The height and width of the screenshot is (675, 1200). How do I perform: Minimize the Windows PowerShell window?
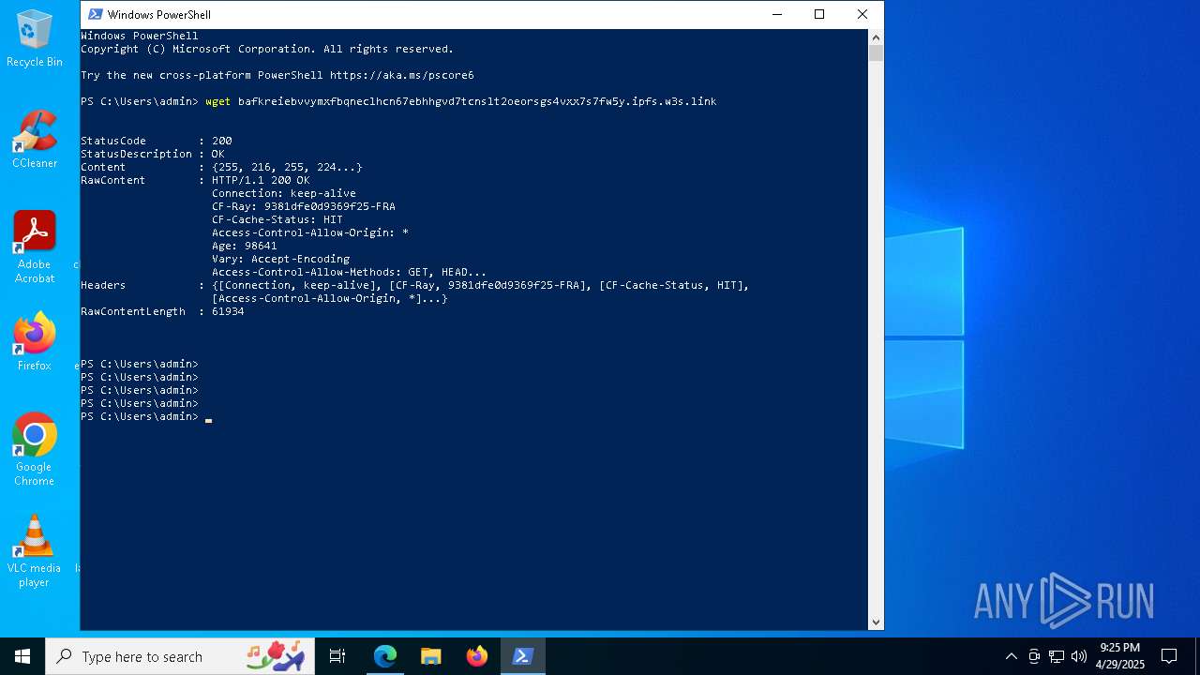coord(776,14)
